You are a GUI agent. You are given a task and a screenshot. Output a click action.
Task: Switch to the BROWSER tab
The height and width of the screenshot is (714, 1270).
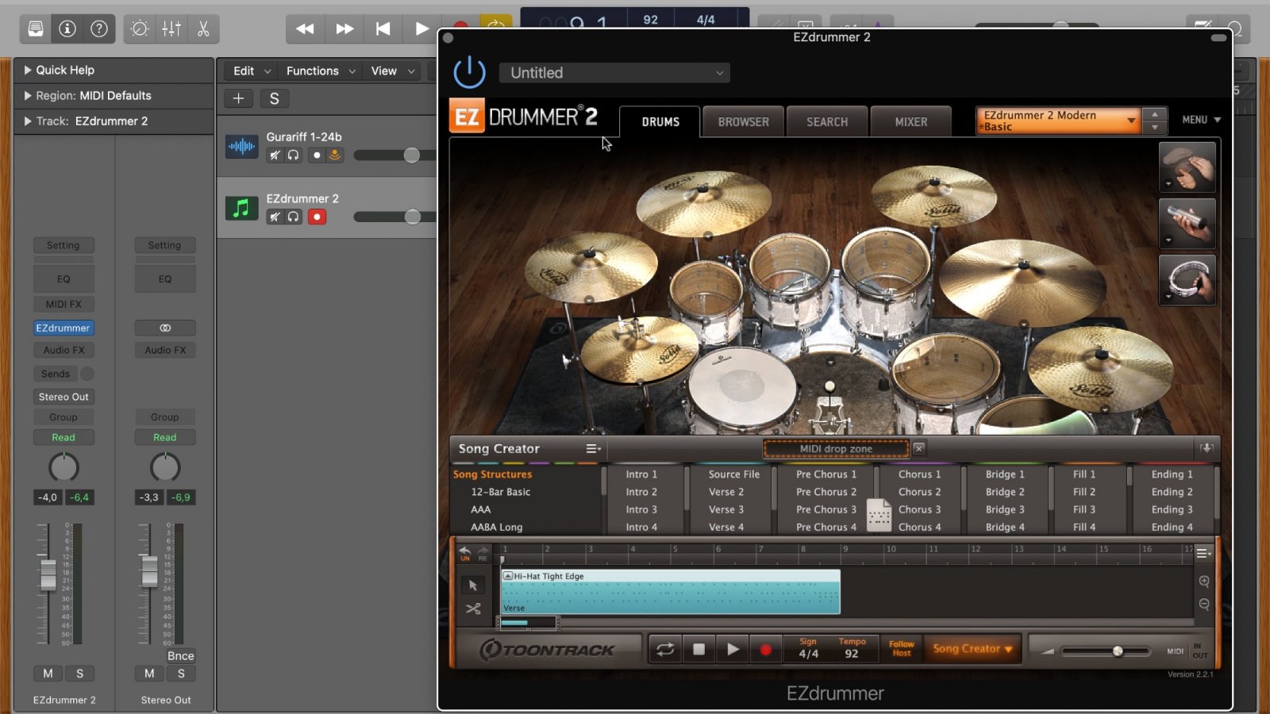743,122
